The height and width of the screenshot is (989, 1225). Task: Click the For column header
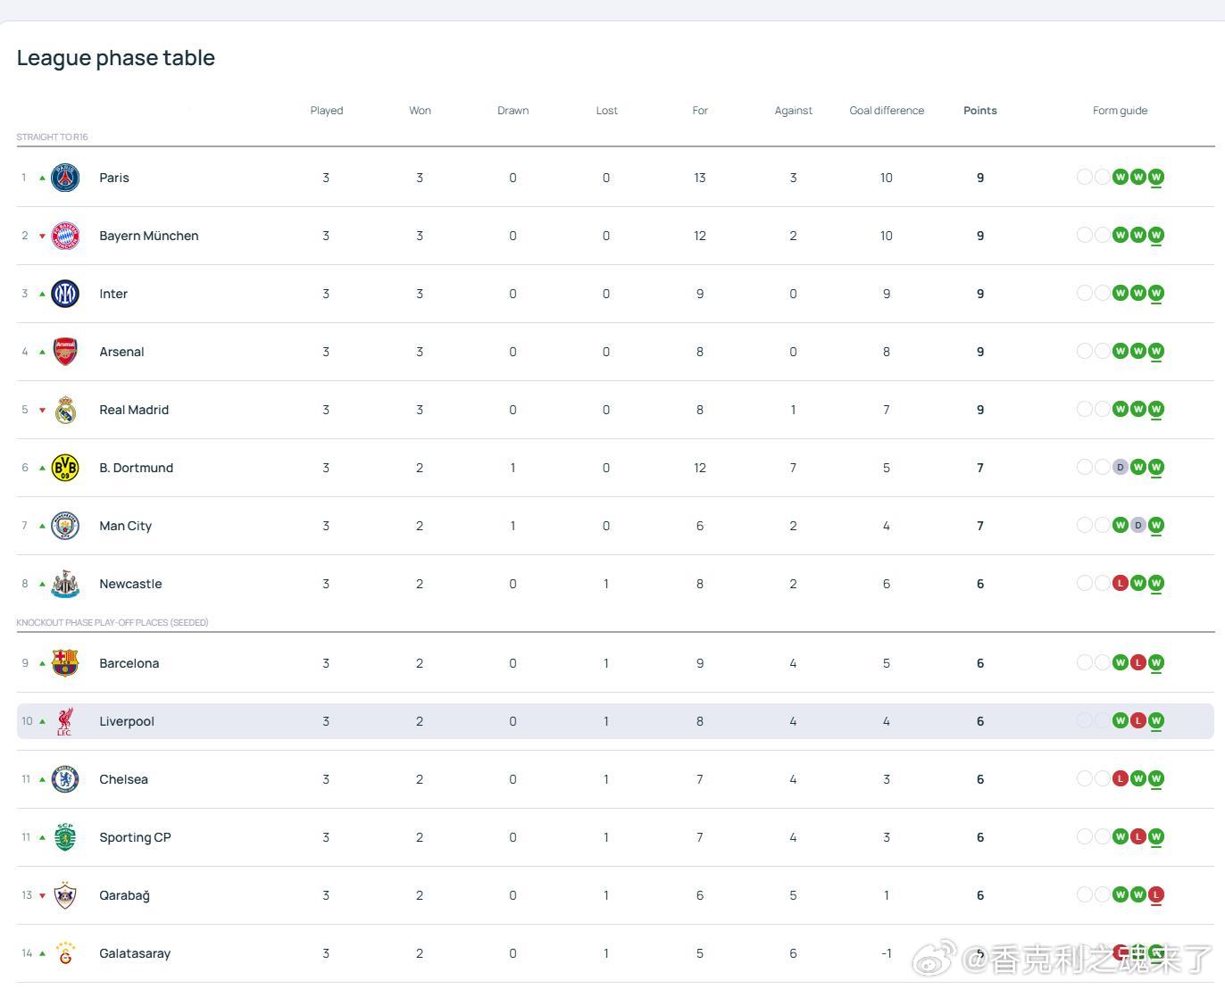coord(700,111)
